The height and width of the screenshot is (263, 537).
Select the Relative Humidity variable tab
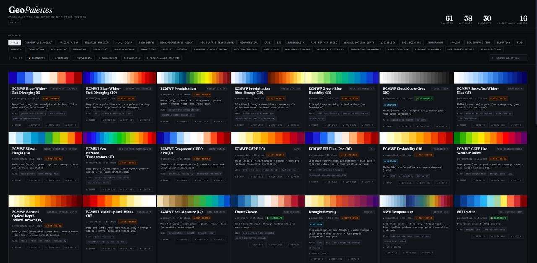pyautogui.click(x=97, y=42)
